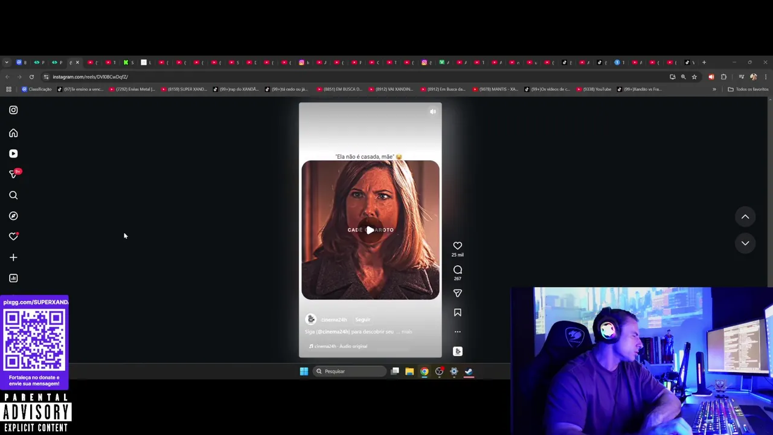Open the '(8851) EM BUSCA D...' bookmark
This screenshot has width=773, height=435.
tap(339, 89)
